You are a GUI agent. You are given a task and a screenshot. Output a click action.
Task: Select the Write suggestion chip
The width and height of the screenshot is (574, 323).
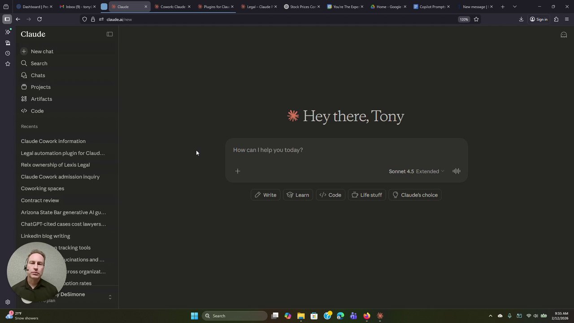[x=265, y=195]
